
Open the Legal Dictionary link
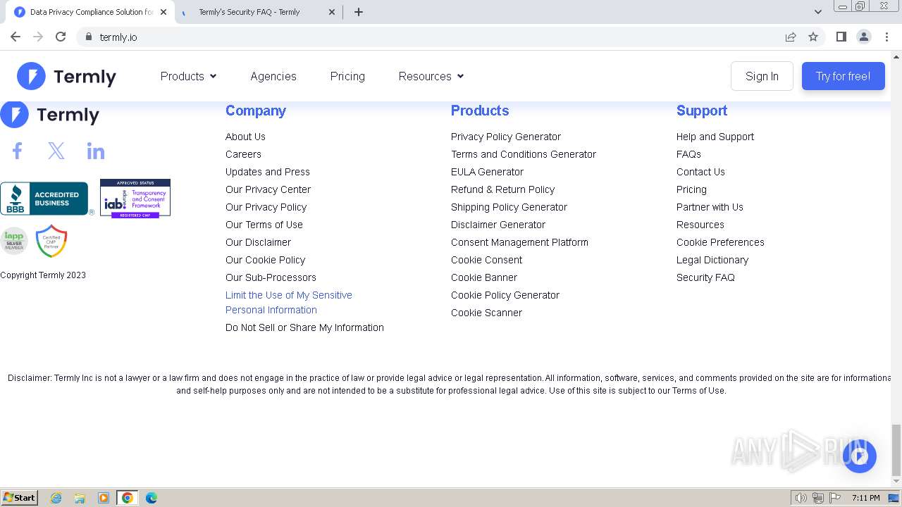coord(712,260)
